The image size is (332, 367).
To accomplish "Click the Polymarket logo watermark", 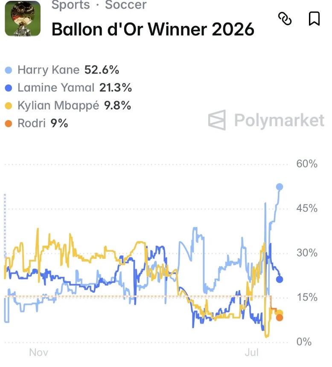I will [266, 120].
